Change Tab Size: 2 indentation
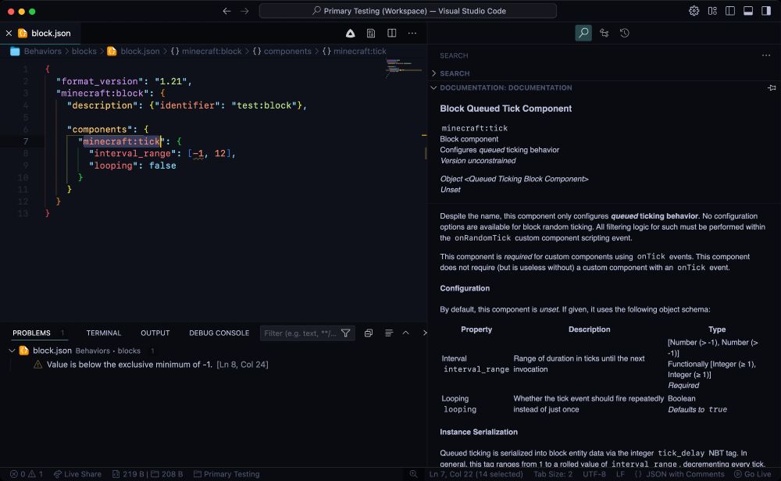 pos(553,474)
